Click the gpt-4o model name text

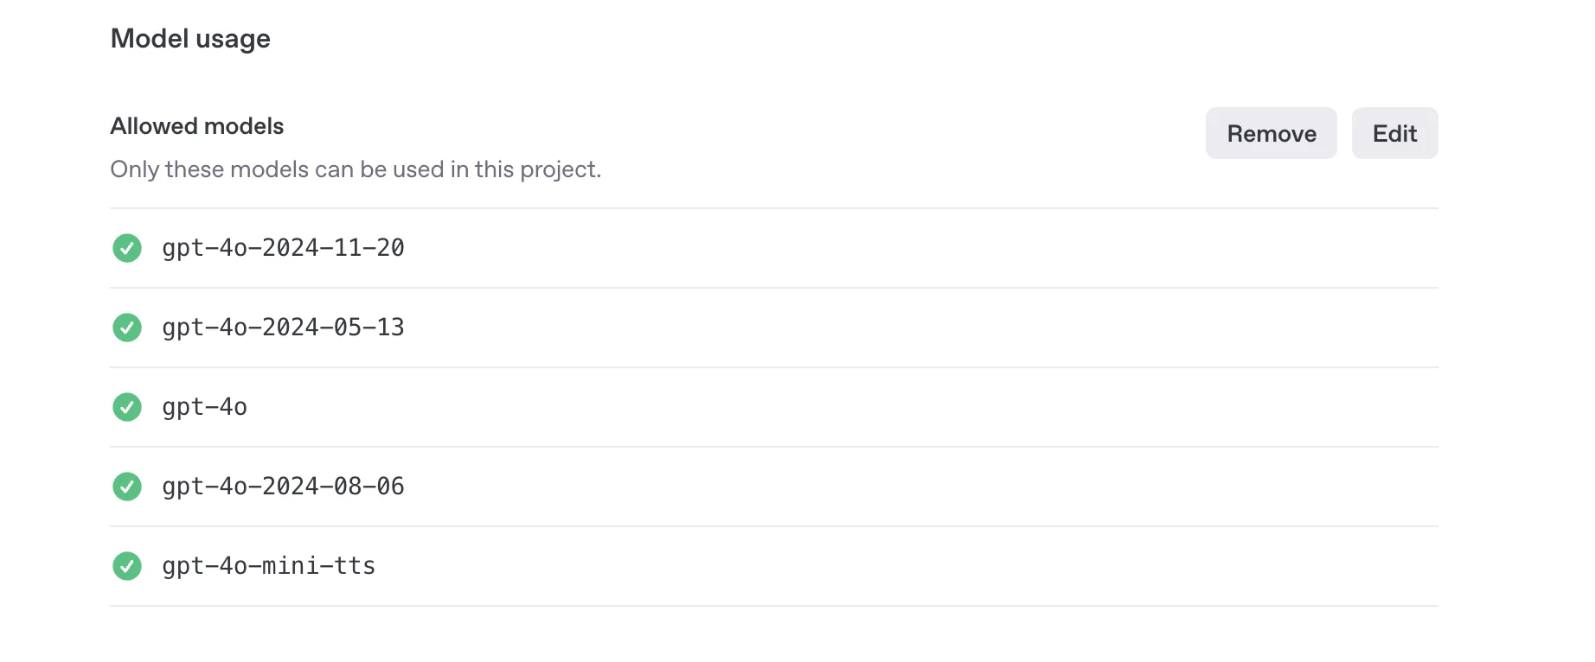pyautogui.click(x=204, y=407)
